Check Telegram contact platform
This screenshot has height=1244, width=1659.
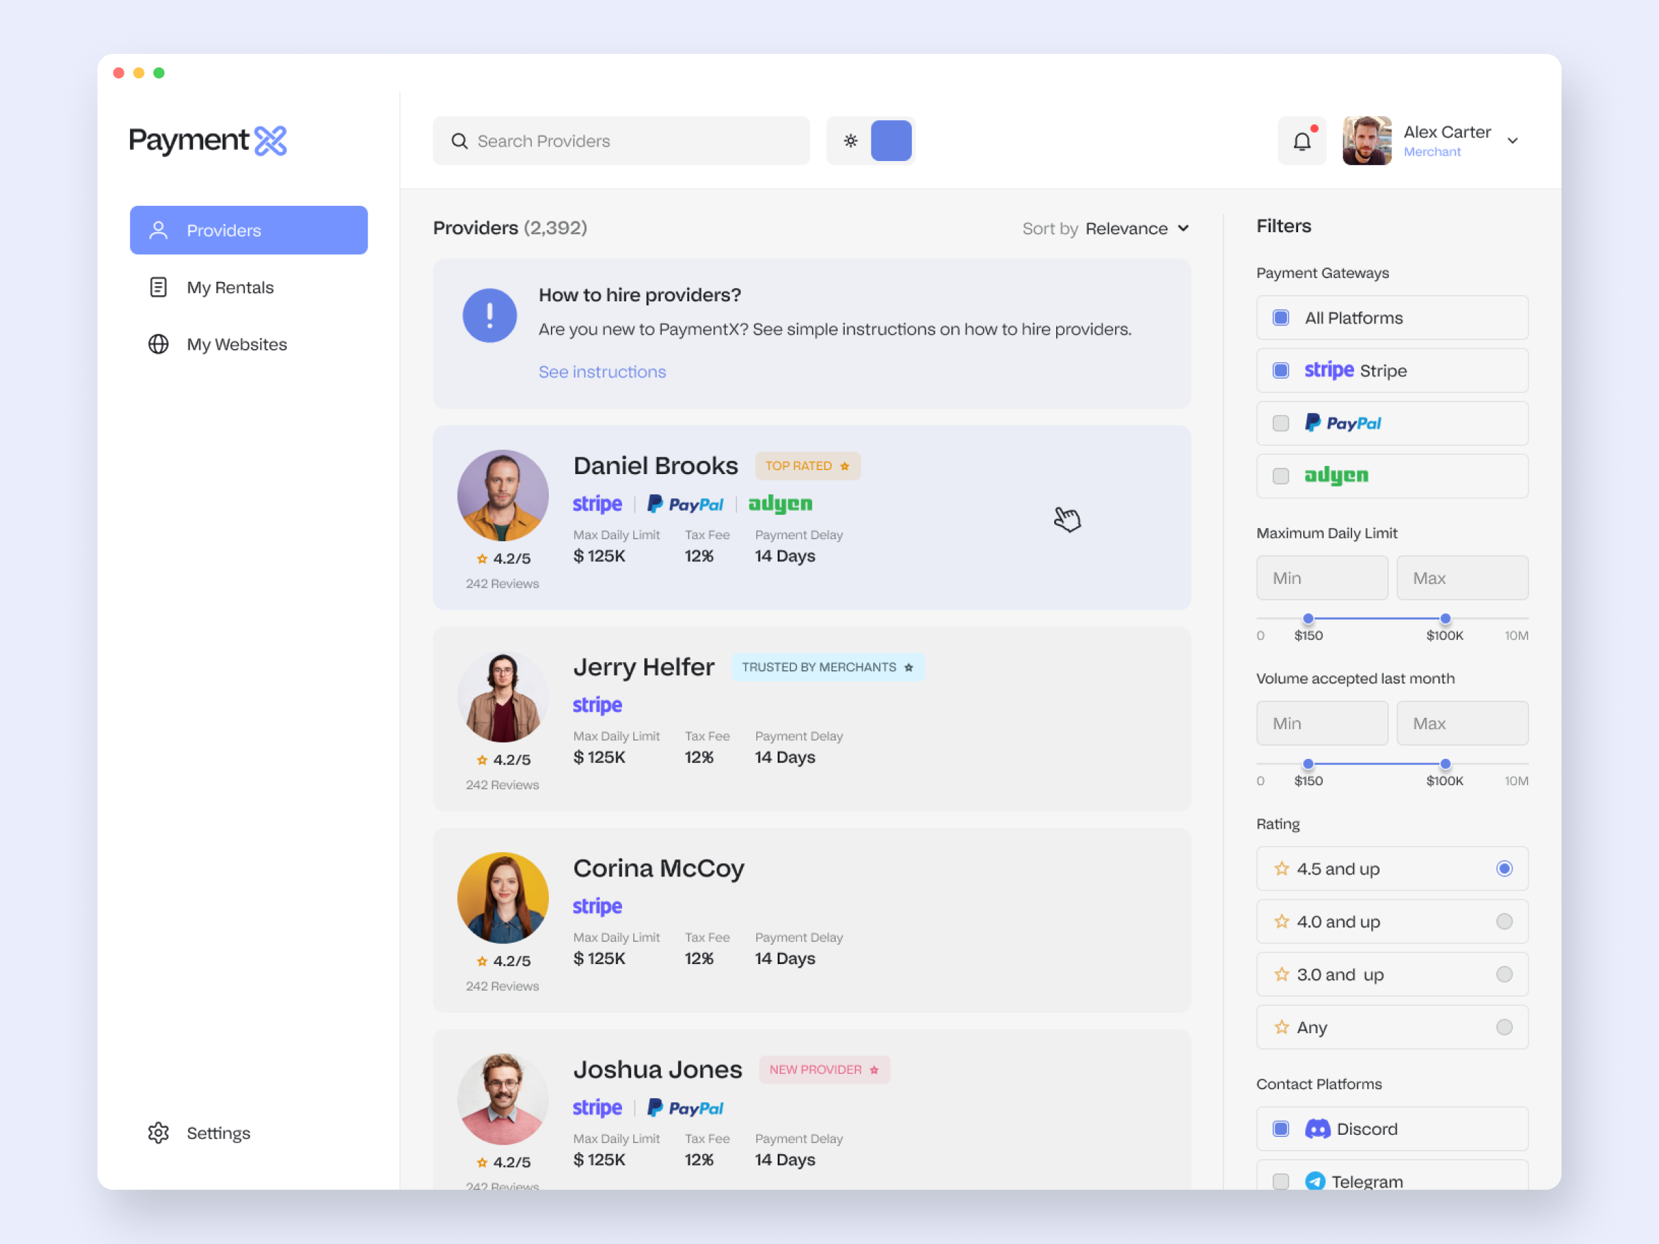coord(1281,1182)
